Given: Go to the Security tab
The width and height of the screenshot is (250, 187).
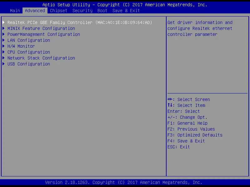Looking at the screenshot, I should click(x=82, y=11).
